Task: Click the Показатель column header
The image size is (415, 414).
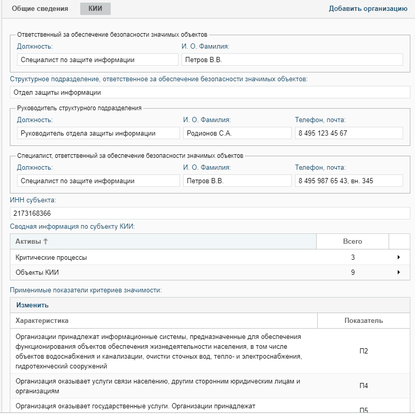Action: pos(363,321)
